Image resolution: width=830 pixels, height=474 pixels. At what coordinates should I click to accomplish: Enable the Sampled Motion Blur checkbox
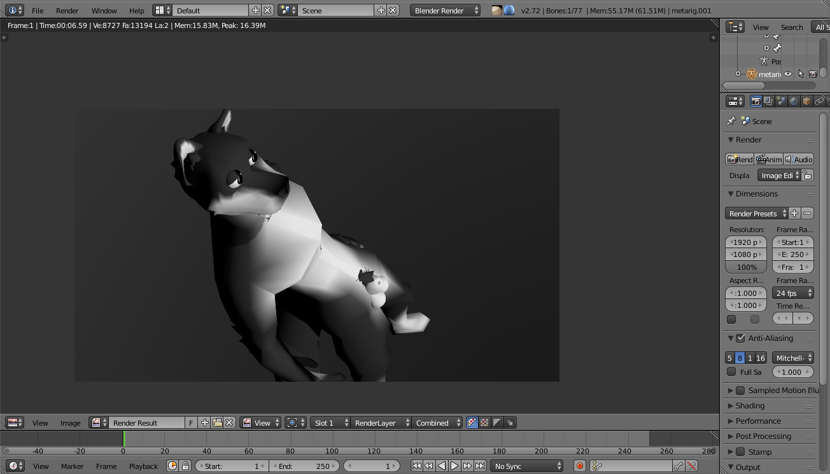tap(740, 390)
